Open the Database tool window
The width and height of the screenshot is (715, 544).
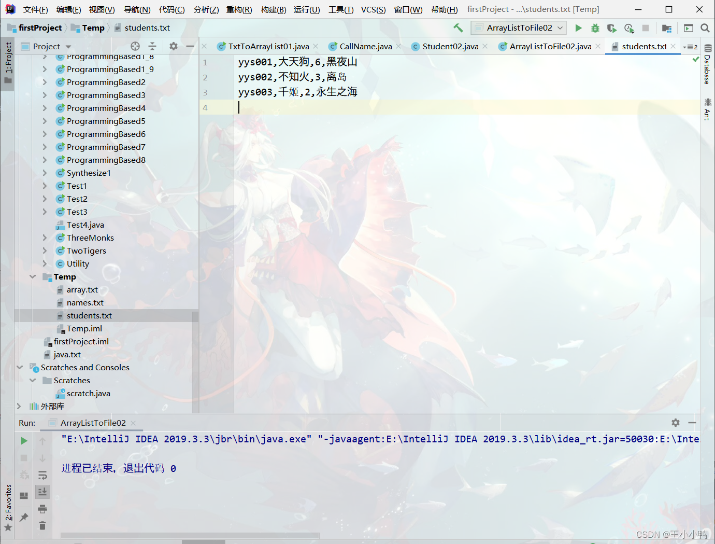tap(707, 63)
